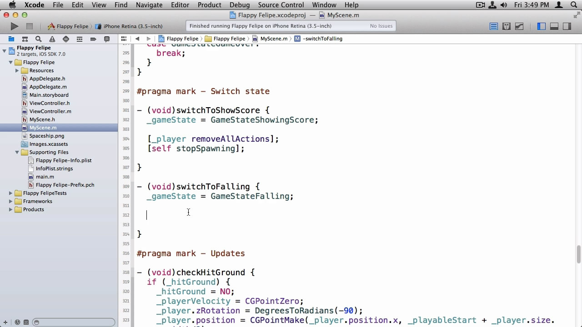Image resolution: width=582 pixels, height=327 pixels.
Task: Open the Debug menu
Action: point(240,5)
